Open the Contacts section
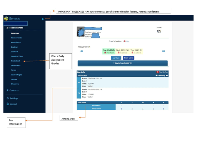Viewport: 197px width, 152px height. pos(14,90)
